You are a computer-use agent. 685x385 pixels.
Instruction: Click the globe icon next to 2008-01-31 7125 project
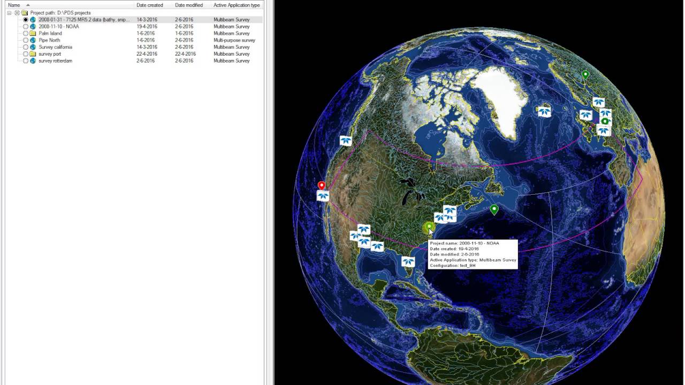click(x=33, y=19)
